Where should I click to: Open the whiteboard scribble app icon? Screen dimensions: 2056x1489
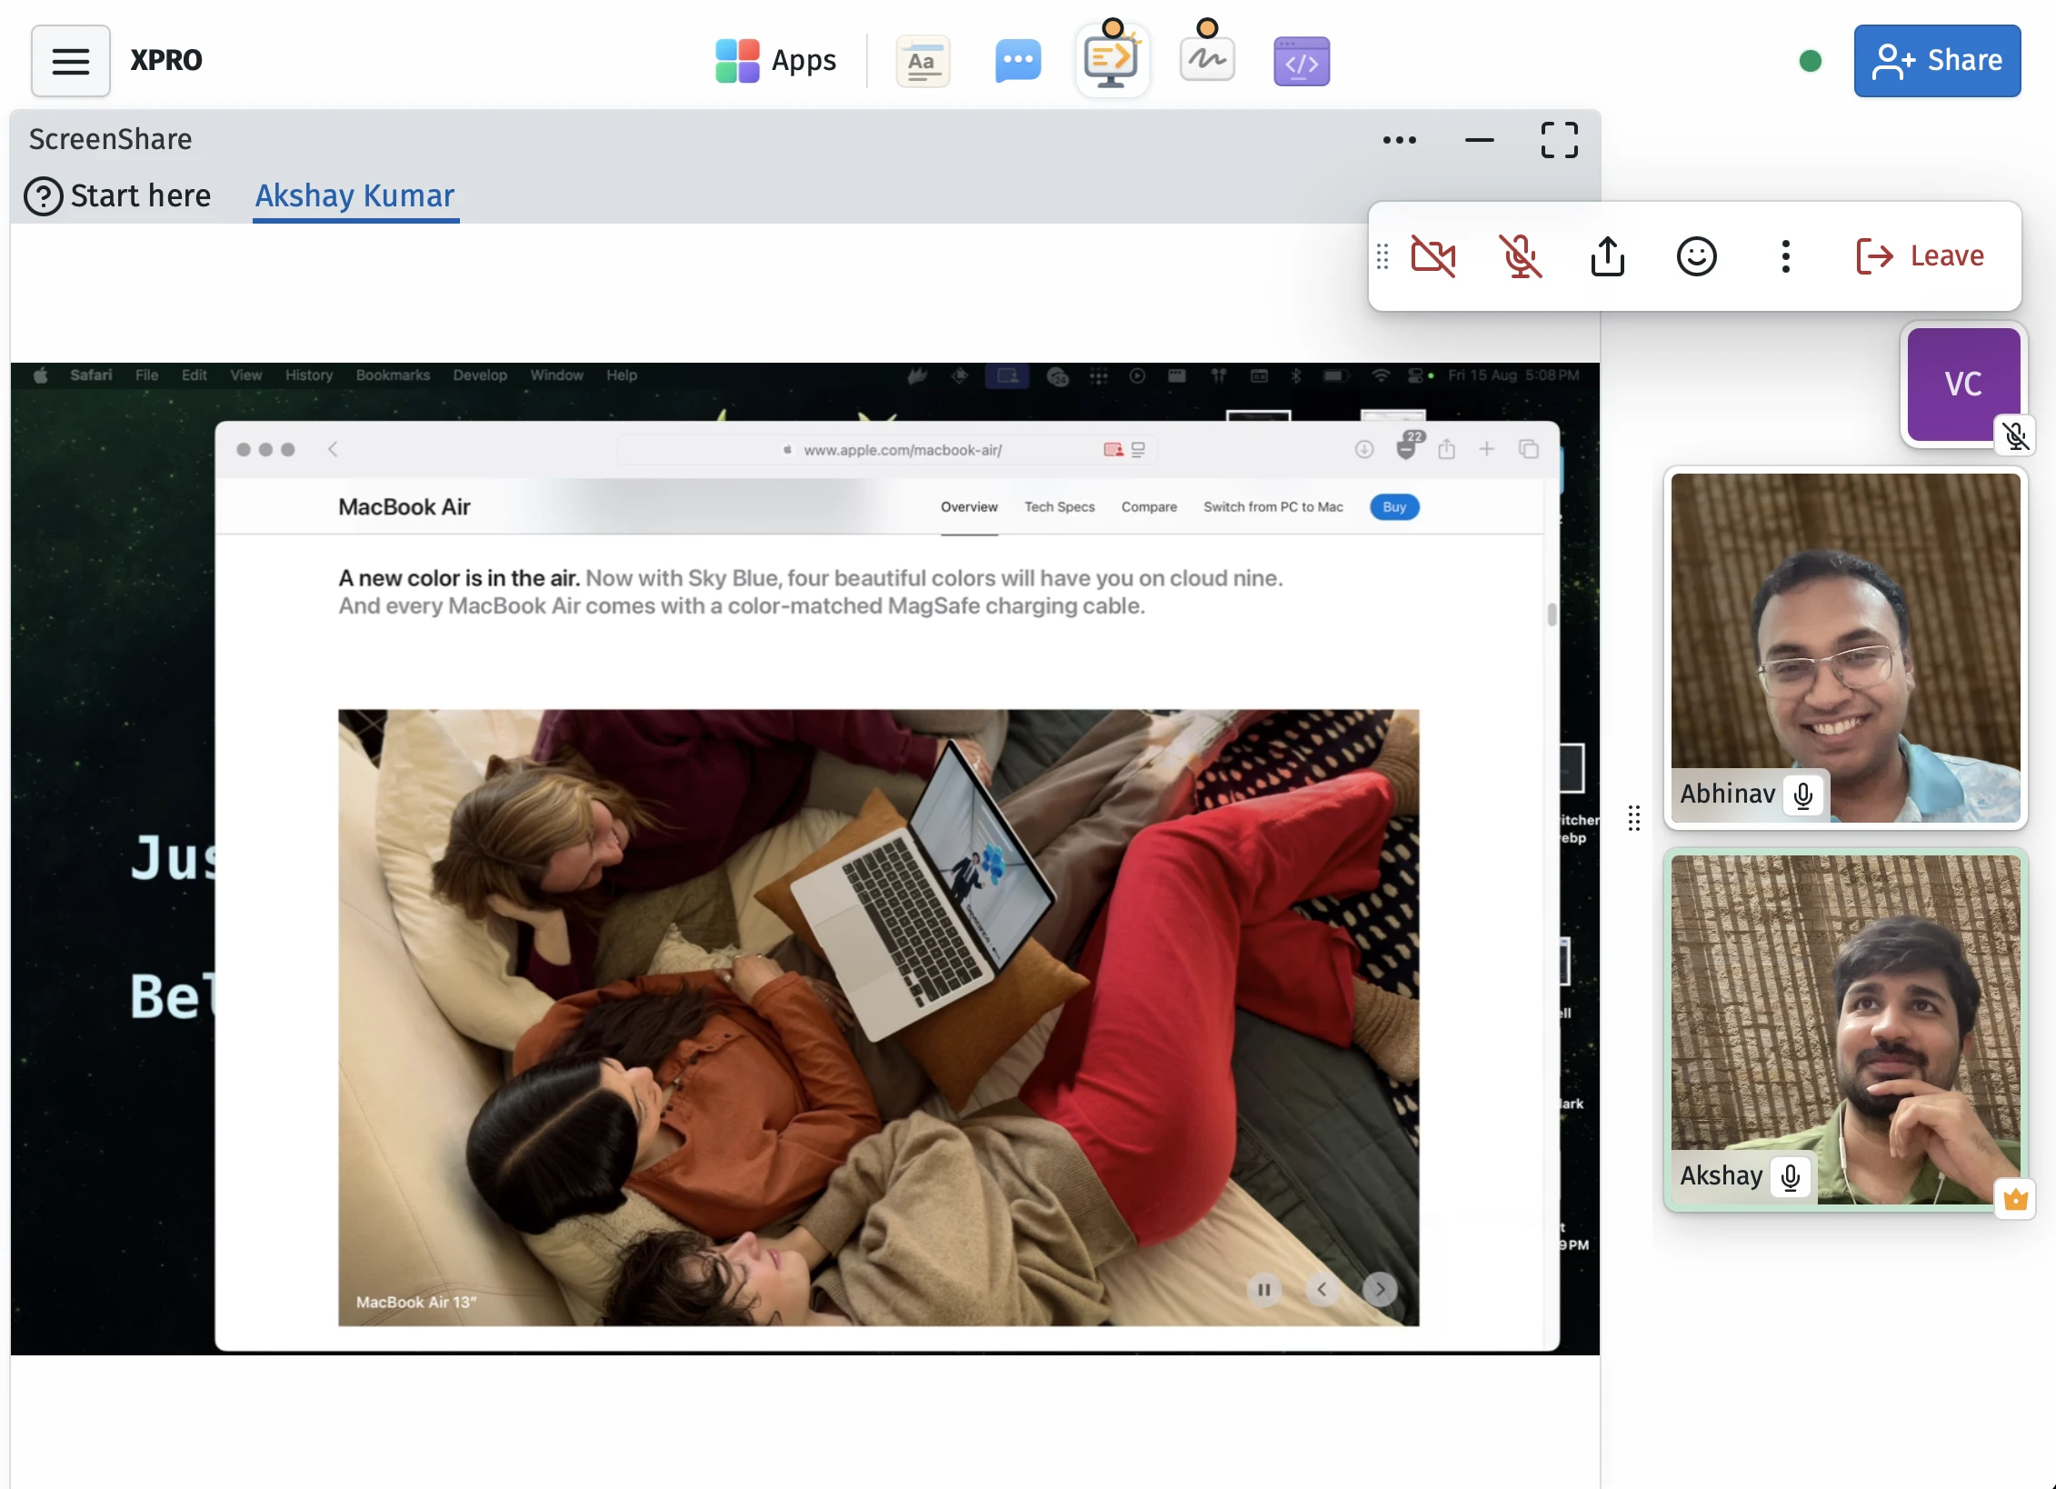(x=1206, y=61)
